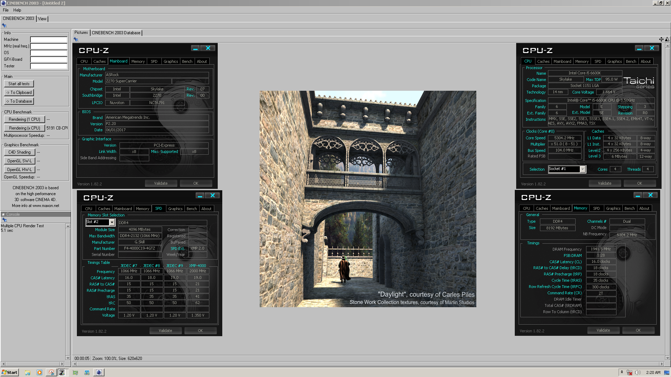
Task: Minimize the CPU tab CPU-Z window
Action: [639, 48]
